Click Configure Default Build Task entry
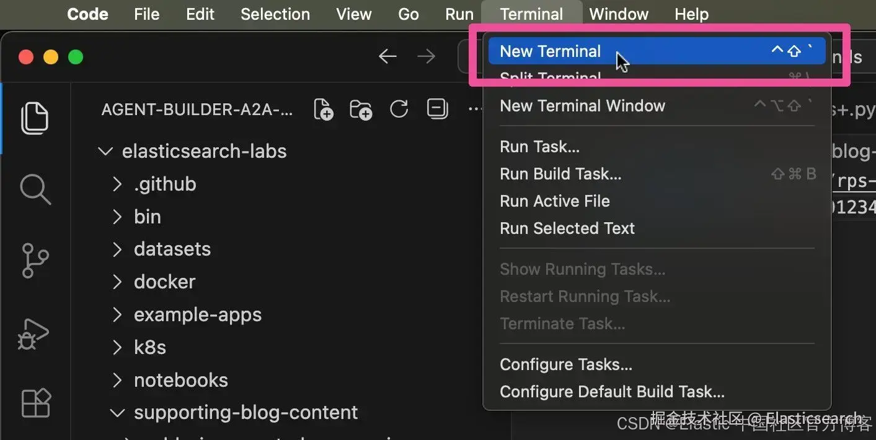 coord(612,392)
